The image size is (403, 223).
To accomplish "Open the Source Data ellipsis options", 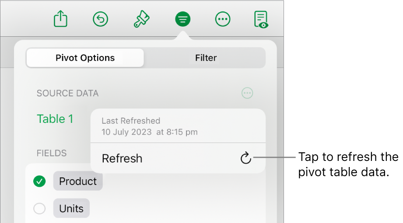I will tap(247, 93).
